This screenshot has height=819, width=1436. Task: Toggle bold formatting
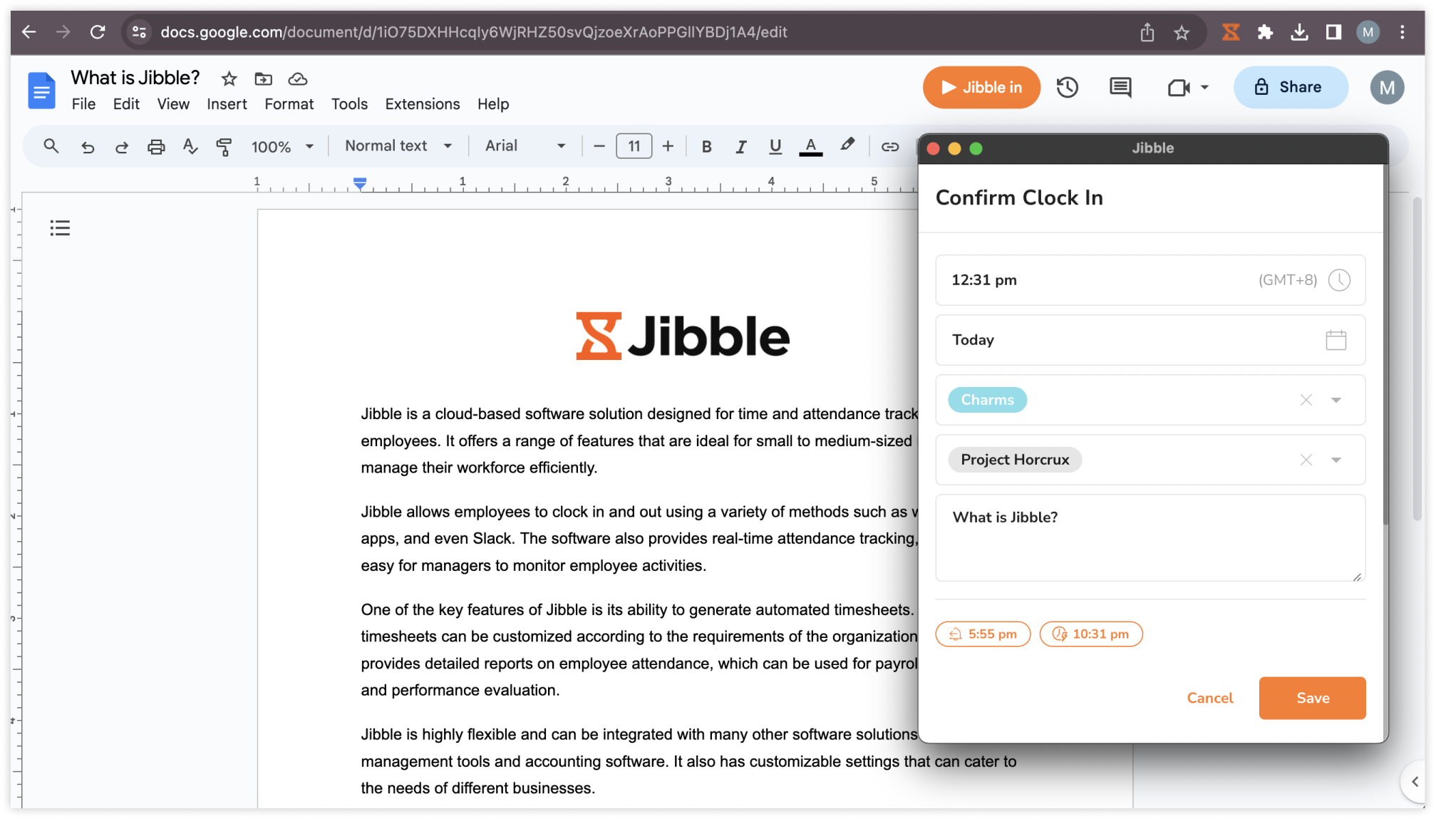(706, 147)
